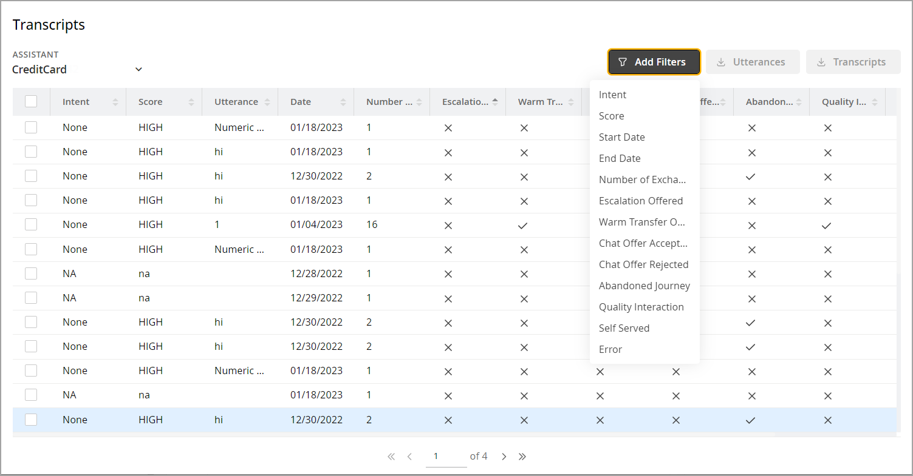Select Start Date from the filter menu

click(621, 137)
